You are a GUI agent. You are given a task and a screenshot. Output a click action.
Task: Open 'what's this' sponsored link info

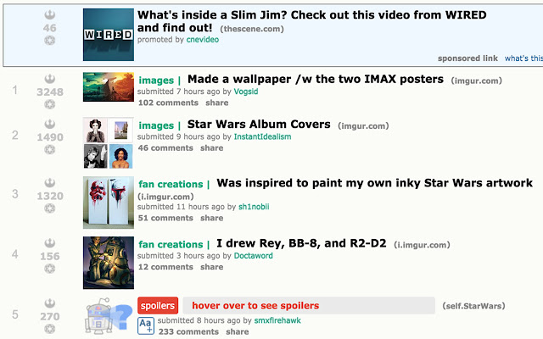[x=523, y=58]
